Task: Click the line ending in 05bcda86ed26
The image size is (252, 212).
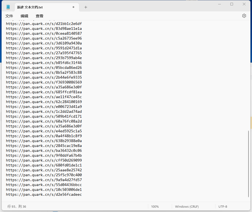Action: [x=44, y=68]
